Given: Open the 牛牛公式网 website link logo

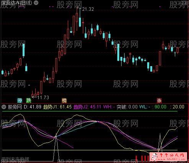Looking at the screenshot, I should [x=169, y=157].
